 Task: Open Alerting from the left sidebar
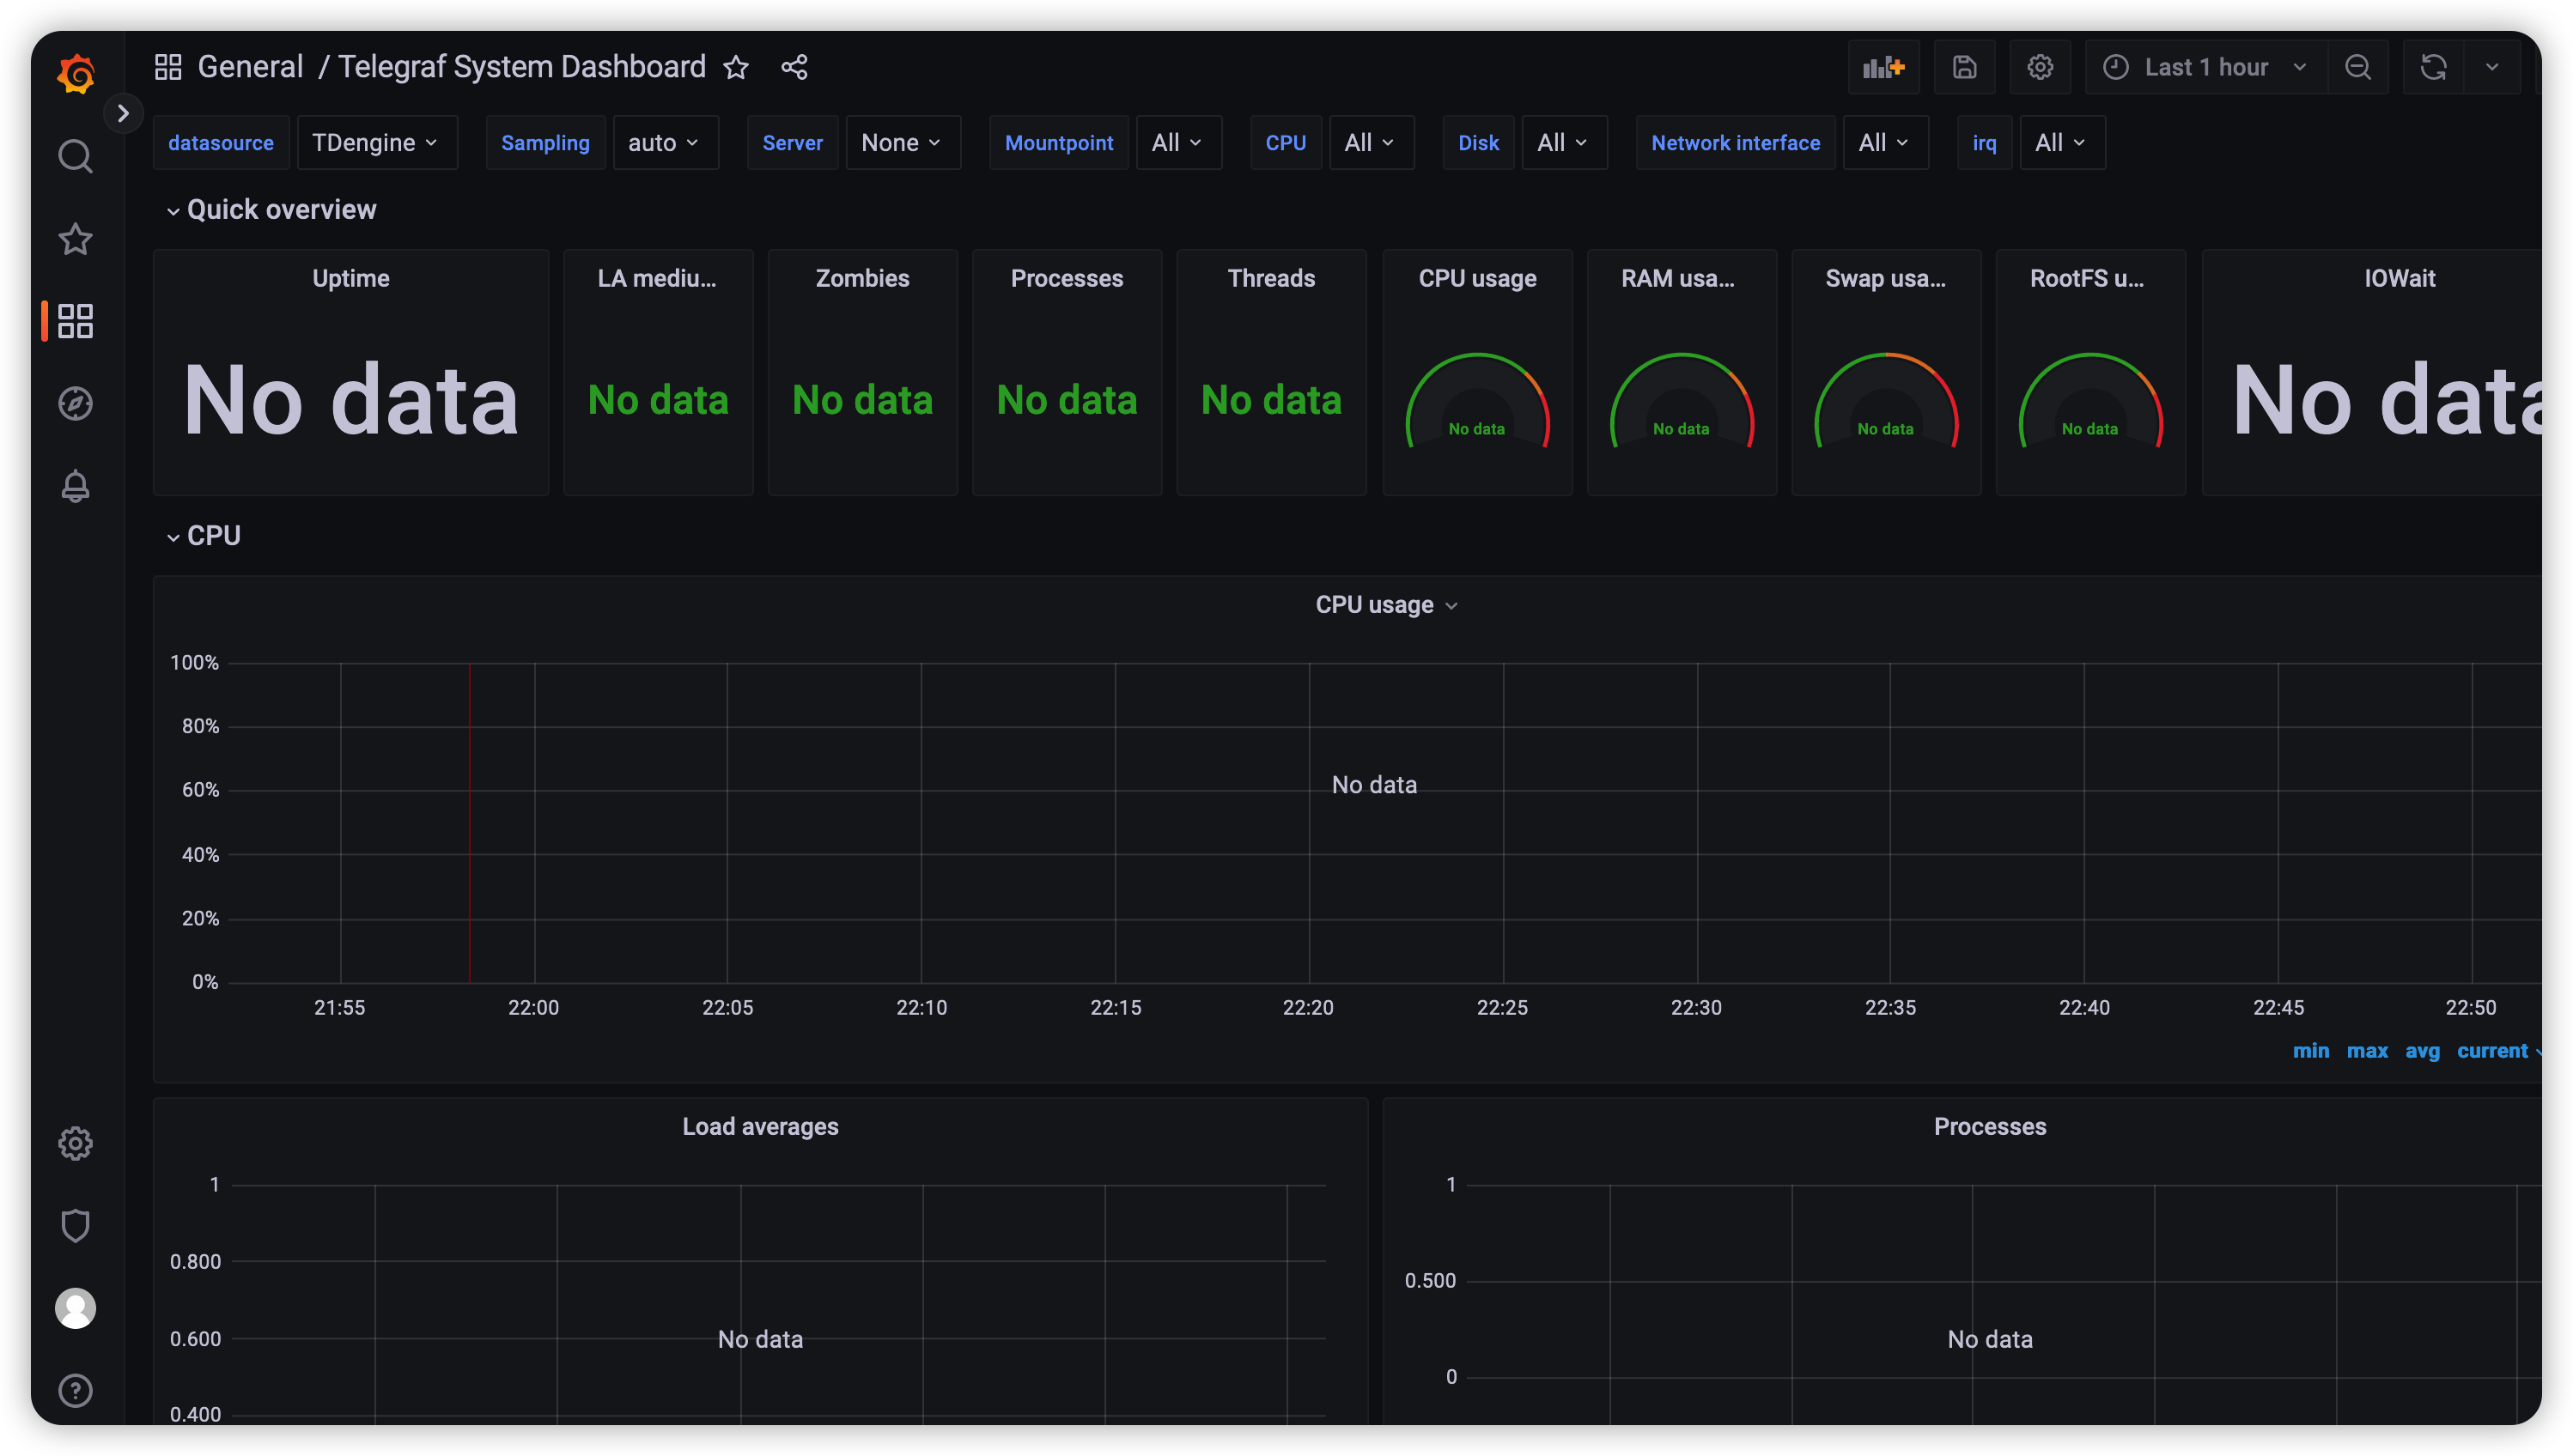tap(75, 486)
